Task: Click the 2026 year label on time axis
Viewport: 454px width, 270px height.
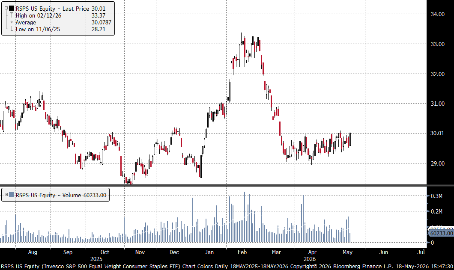Action: (x=310, y=259)
